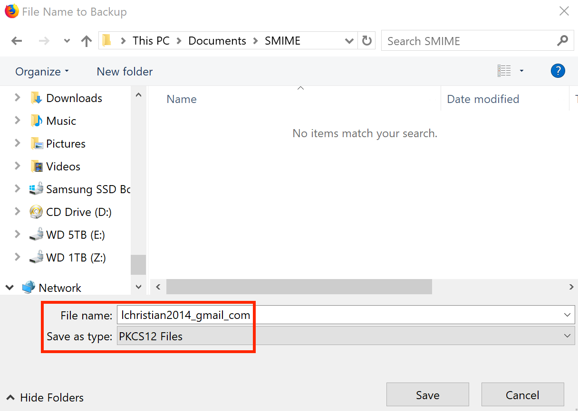Open the Help question mark

tap(558, 71)
